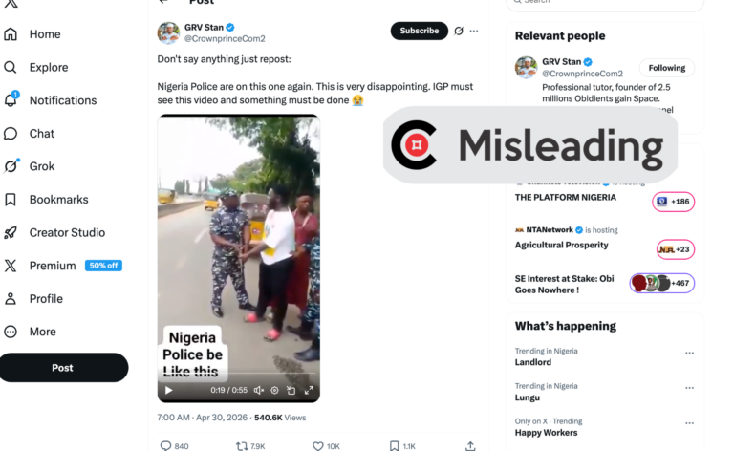Play the Nigeria Police video
The width and height of the screenshot is (734, 451).
(x=169, y=390)
